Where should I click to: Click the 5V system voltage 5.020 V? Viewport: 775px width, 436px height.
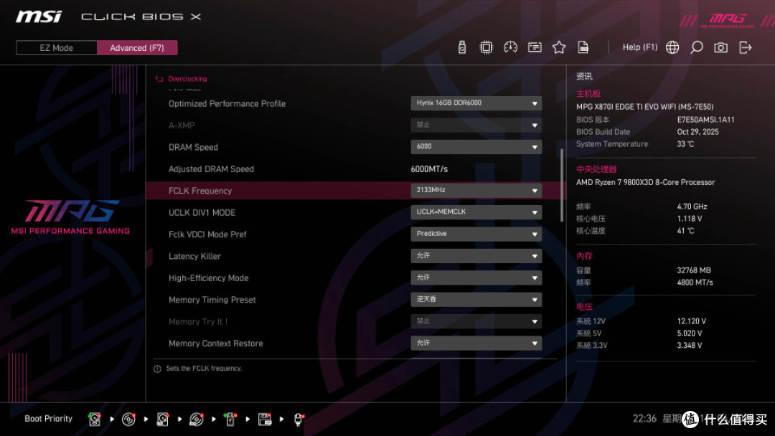click(689, 333)
